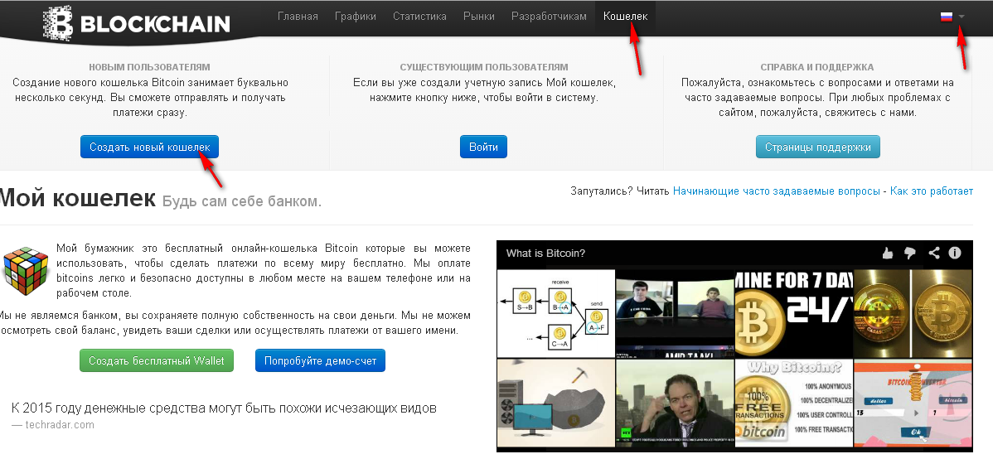The image size is (993, 454).
Task: Click the Blockchain logo
Action: point(136,23)
